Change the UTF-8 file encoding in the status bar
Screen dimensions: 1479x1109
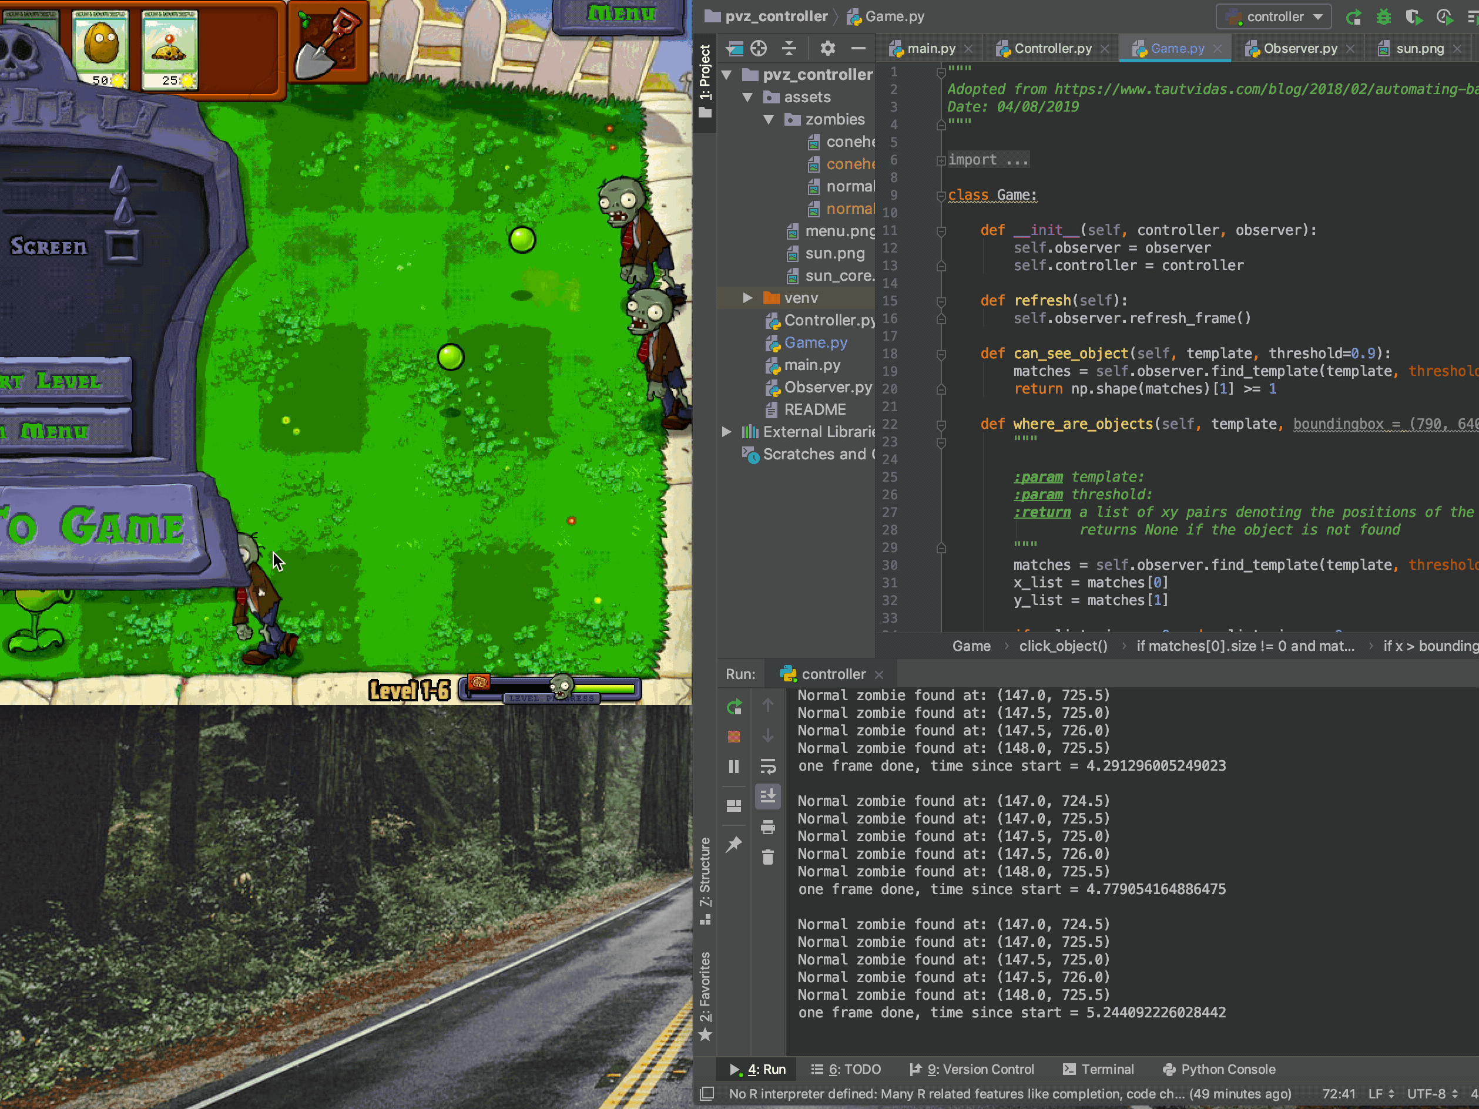[x=1431, y=1094]
